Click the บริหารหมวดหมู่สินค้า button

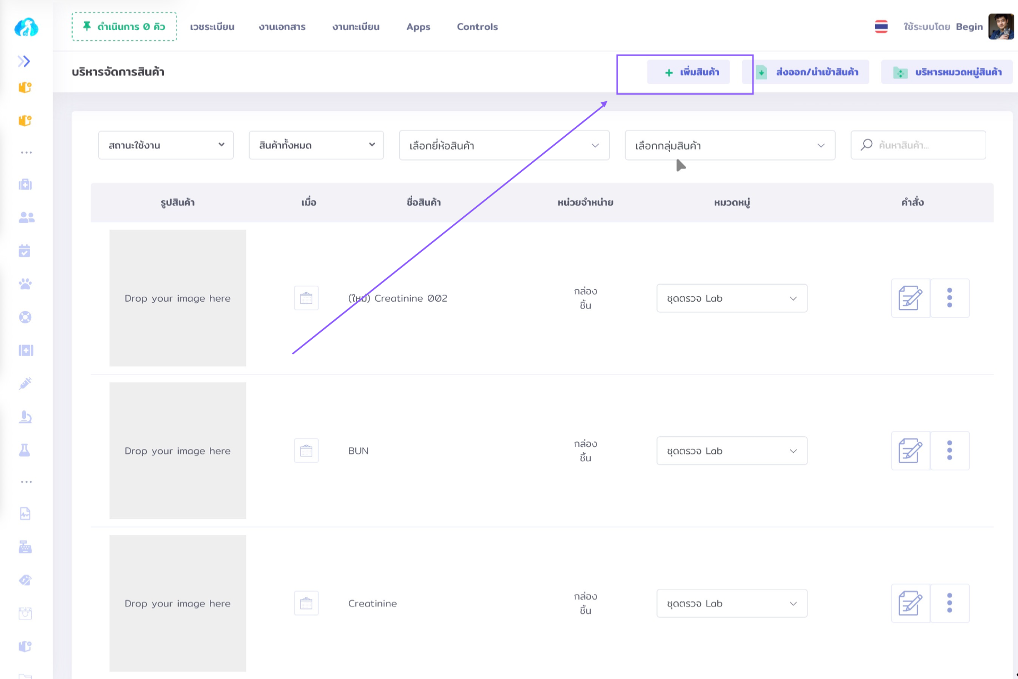pyautogui.click(x=947, y=72)
